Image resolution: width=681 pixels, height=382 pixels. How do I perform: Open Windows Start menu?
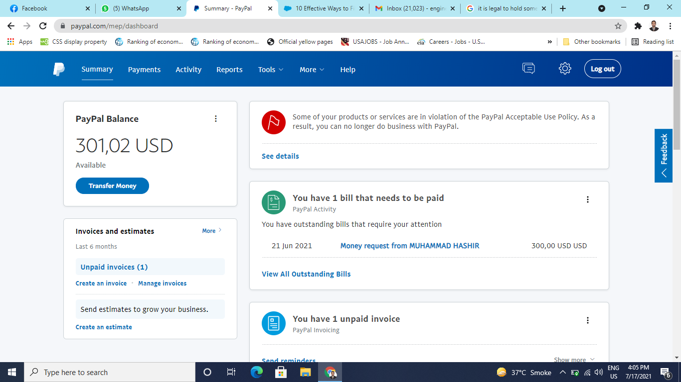point(11,372)
